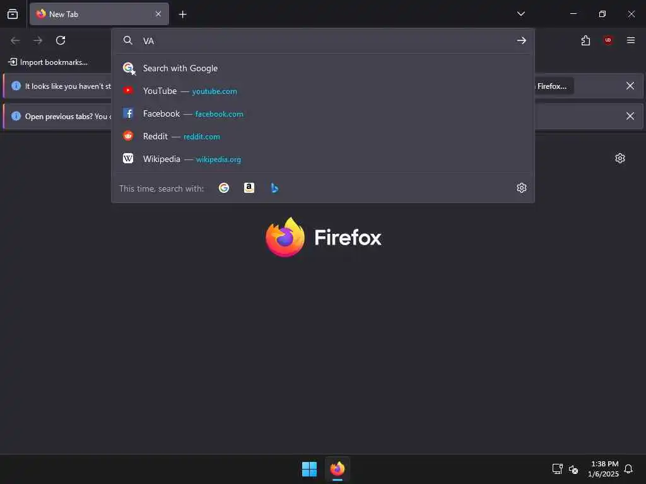Select Search with Google suggestion
Viewport: 646px width, 484px height.
tap(323, 68)
